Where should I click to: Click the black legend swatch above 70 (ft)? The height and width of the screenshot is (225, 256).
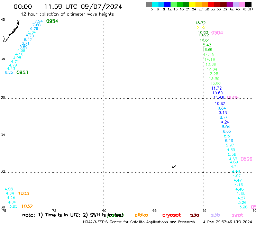click(248, 4)
